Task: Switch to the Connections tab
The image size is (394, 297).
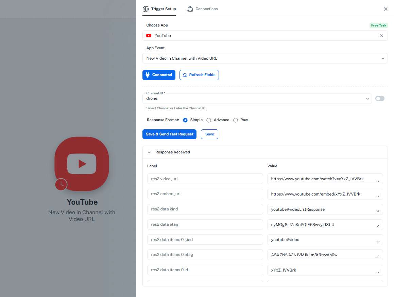Action: 206,9
